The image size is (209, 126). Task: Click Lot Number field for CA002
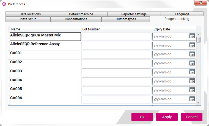click(117, 64)
